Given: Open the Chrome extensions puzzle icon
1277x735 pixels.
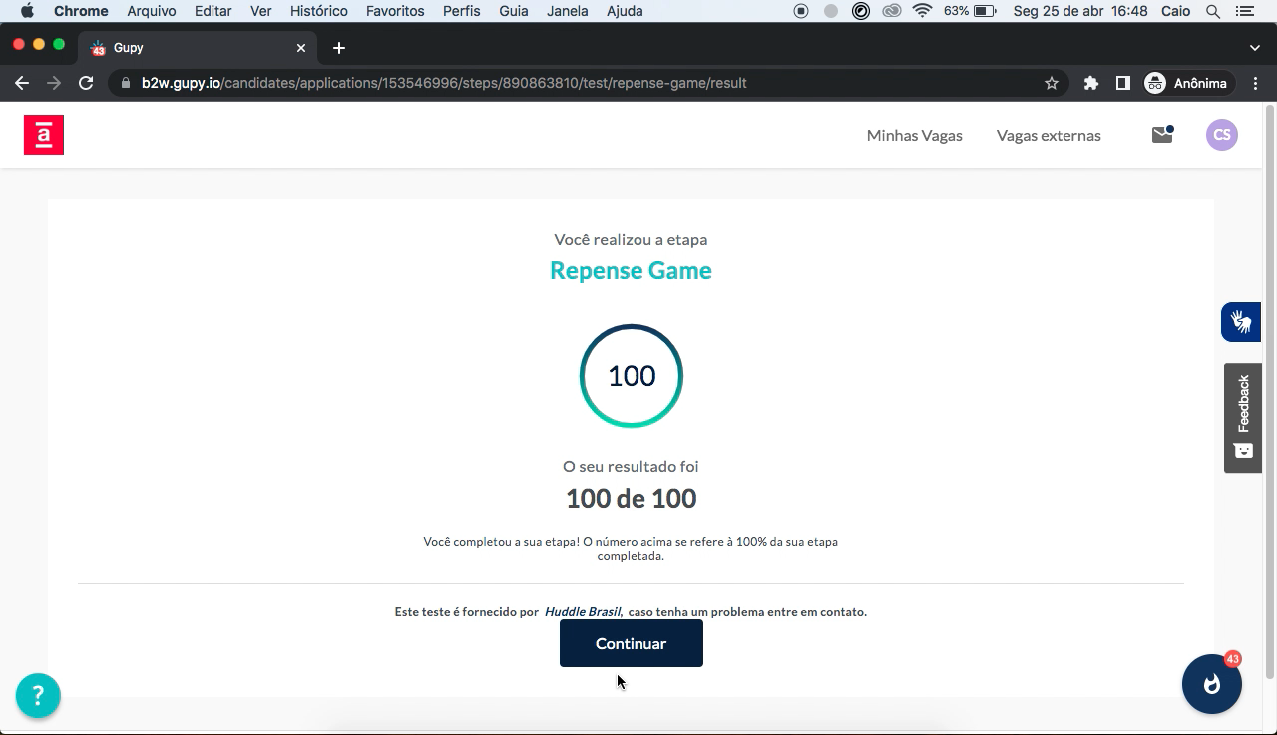Looking at the screenshot, I should click(x=1091, y=83).
